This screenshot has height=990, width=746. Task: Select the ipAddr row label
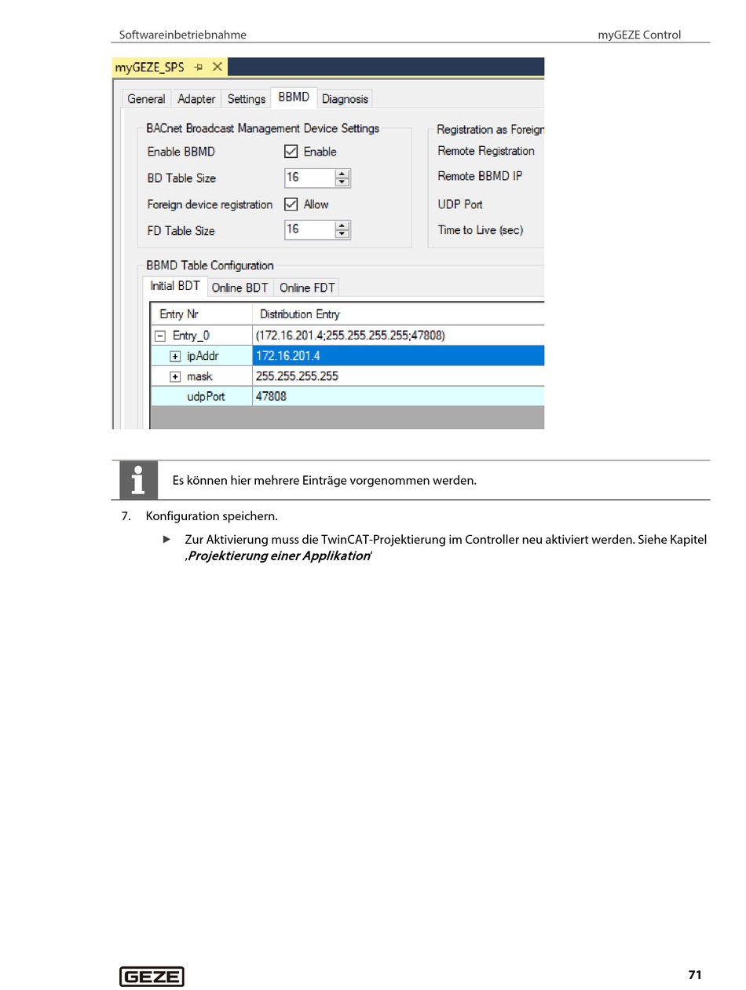tap(203, 356)
